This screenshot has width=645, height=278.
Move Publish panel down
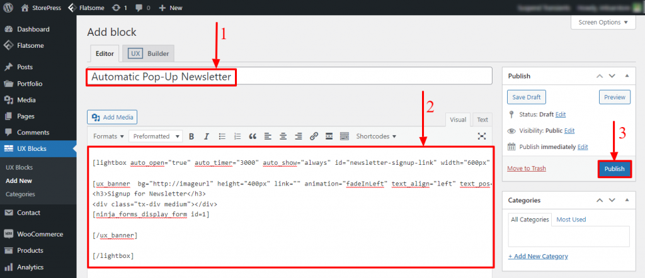coord(612,76)
